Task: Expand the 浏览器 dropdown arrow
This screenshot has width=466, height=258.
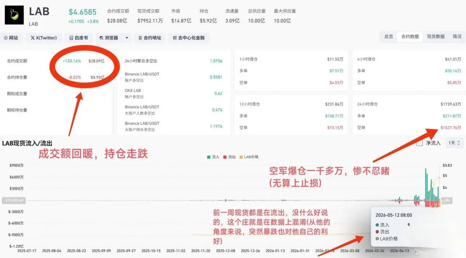Action: pyautogui.click(x=127, y=38)
